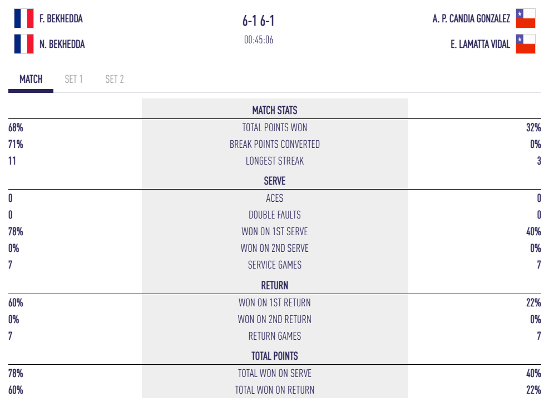
Task: Click the TOTAL POINTS section header
Action: [x=275, y=356]
